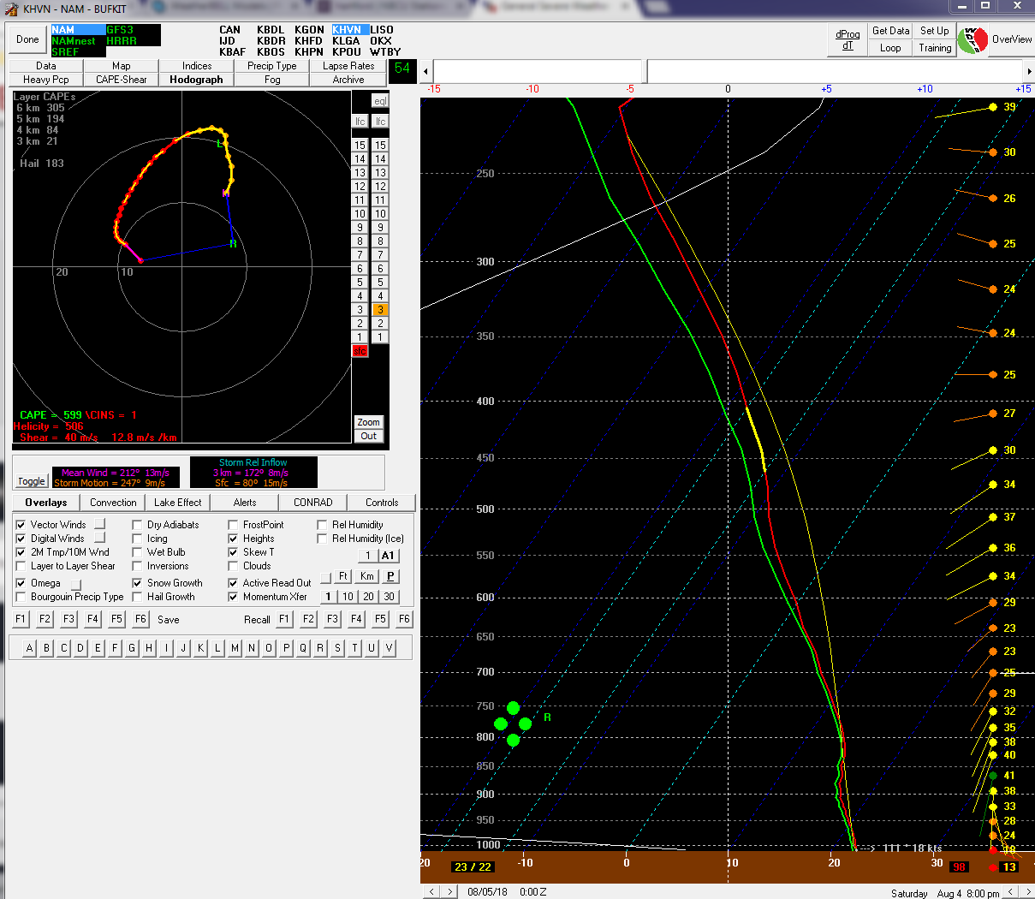
Task: Enable the FrostPoint checkbox
Action: click(x=233, y=525)
